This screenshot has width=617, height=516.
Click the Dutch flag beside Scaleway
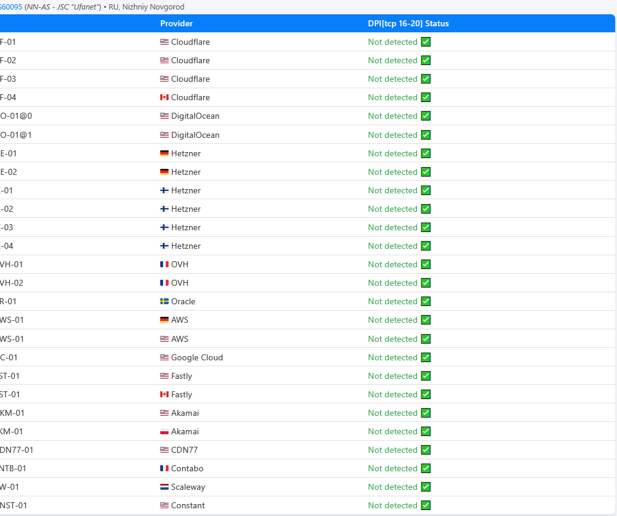pyautogui.click(x=164, y=487)
